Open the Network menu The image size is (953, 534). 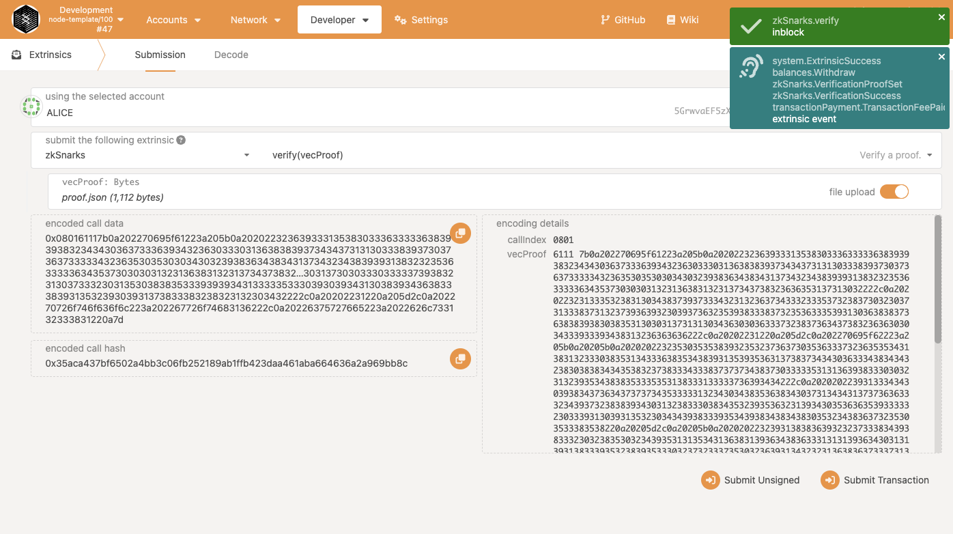[256, 20]
